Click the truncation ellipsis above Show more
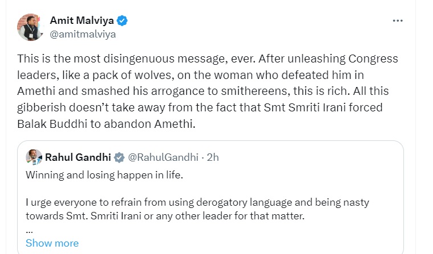Screen dimensions: 433x254 click(x=29, y=231)
